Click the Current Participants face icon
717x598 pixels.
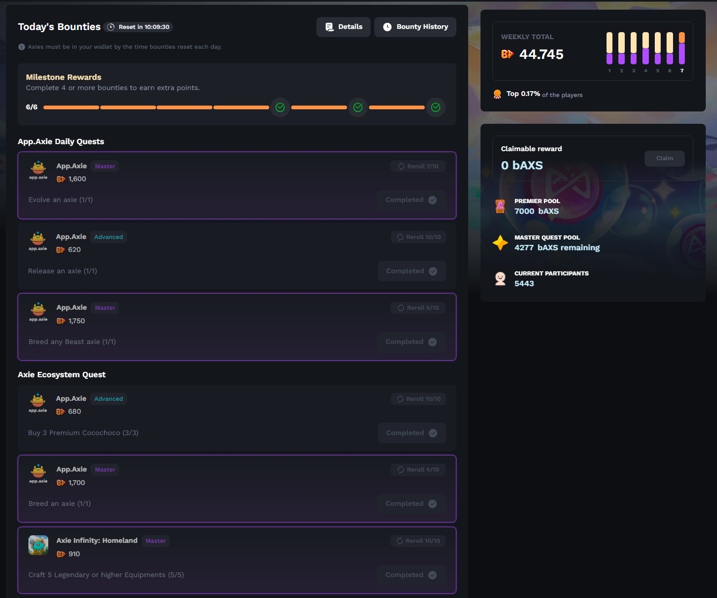[x=500, y=279]
